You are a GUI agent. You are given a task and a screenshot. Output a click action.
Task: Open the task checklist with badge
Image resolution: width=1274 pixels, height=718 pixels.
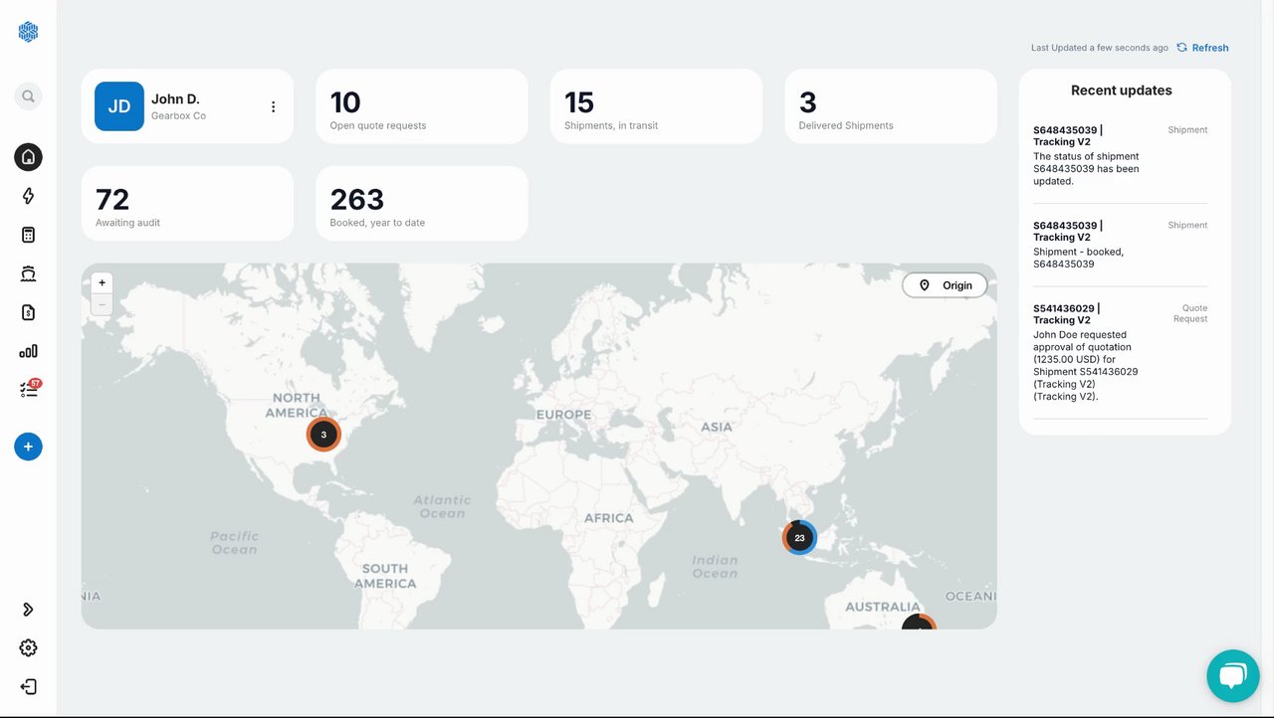(x=28, y=390)
